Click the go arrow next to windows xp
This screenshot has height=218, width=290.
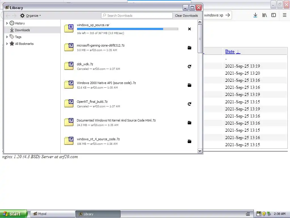(x=228, y=15)
